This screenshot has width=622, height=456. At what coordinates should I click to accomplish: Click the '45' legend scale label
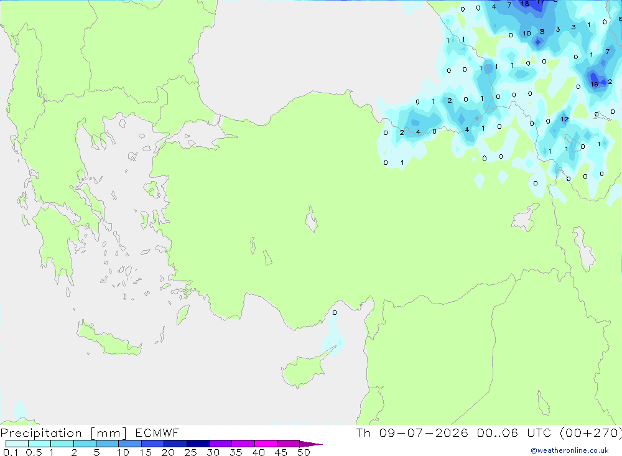coord(281,452)
